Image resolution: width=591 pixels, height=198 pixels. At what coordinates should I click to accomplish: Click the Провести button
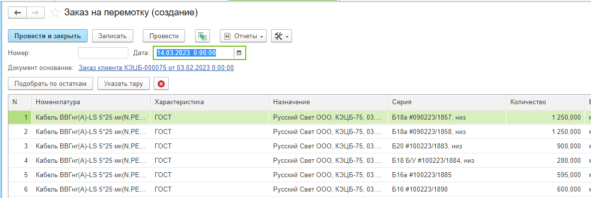pos(164,36)
